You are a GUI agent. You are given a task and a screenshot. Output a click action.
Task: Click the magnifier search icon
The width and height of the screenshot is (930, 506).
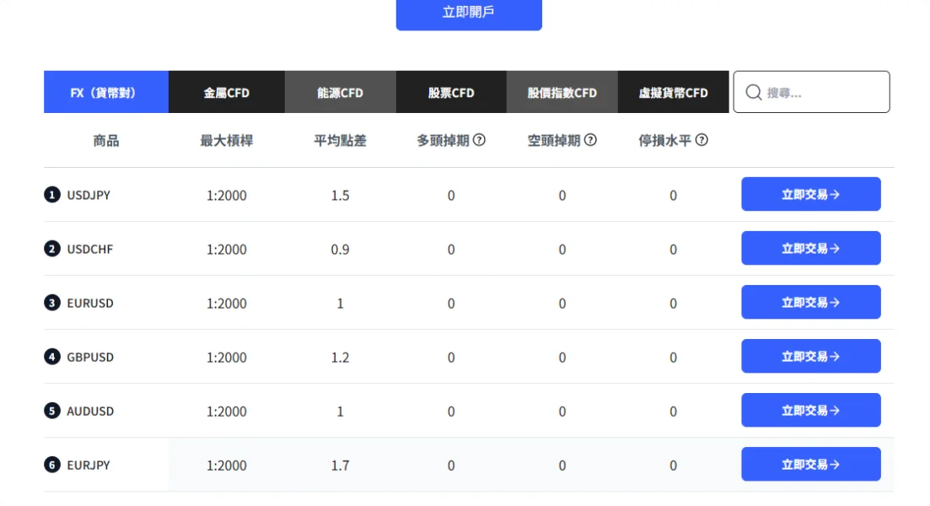point(753,93)
